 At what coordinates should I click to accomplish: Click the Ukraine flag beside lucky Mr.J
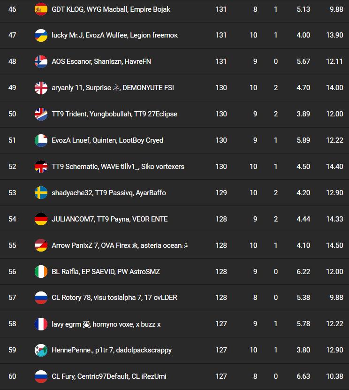(41, 35)
